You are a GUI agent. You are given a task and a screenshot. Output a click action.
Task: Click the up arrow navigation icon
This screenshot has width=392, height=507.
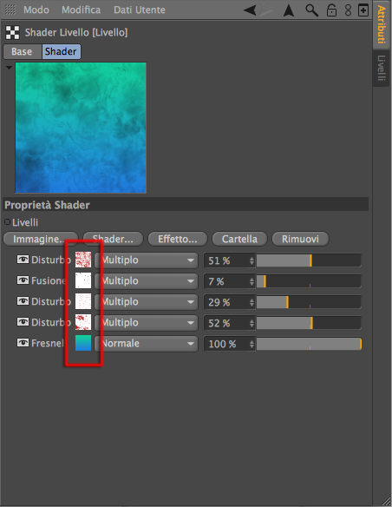coord(288,10)
